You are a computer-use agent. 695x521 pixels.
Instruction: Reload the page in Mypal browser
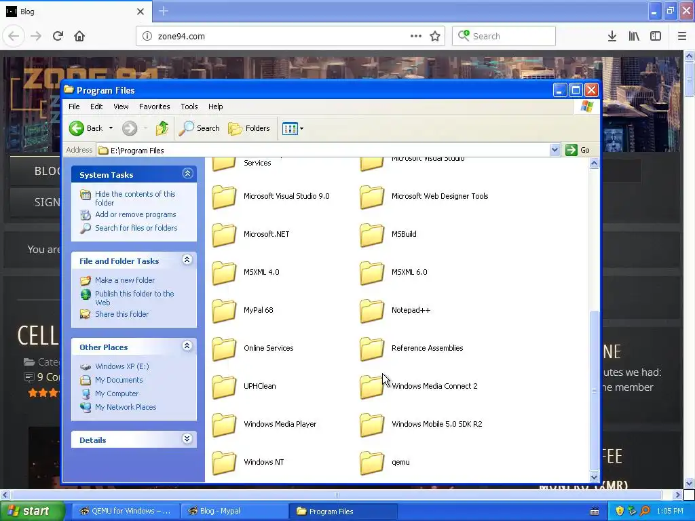pyautogui.click(x=58, y=36)
